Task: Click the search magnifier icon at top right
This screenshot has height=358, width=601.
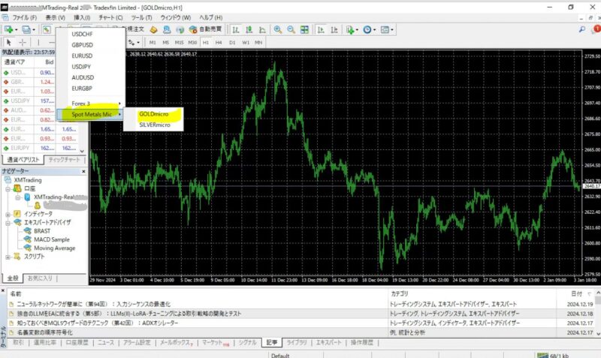Action: coord(581,29)
